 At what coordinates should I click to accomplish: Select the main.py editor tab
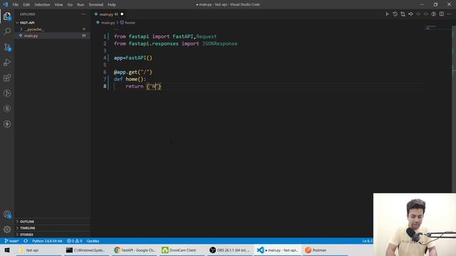click(108, 14)
